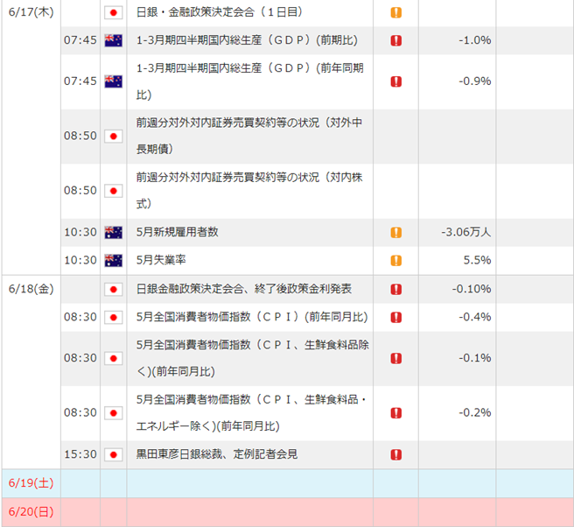Click the -3.06万人 previous value
574x527 pixels.
(466, 232)
